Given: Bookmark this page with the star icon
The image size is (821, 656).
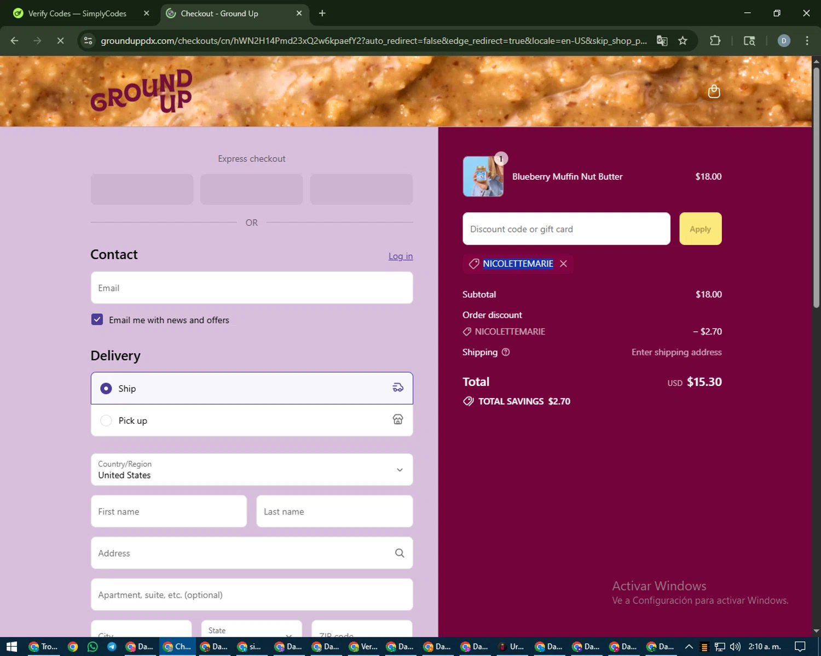Looking at the screenshot, I should pyautogui.click(x=683, y=40).
